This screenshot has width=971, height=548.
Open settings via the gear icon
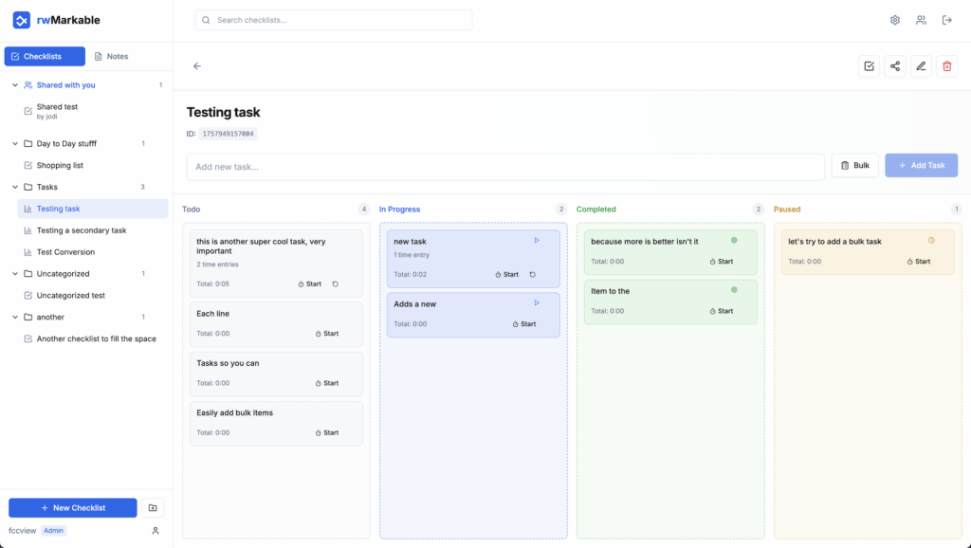(x=894, y=20)
